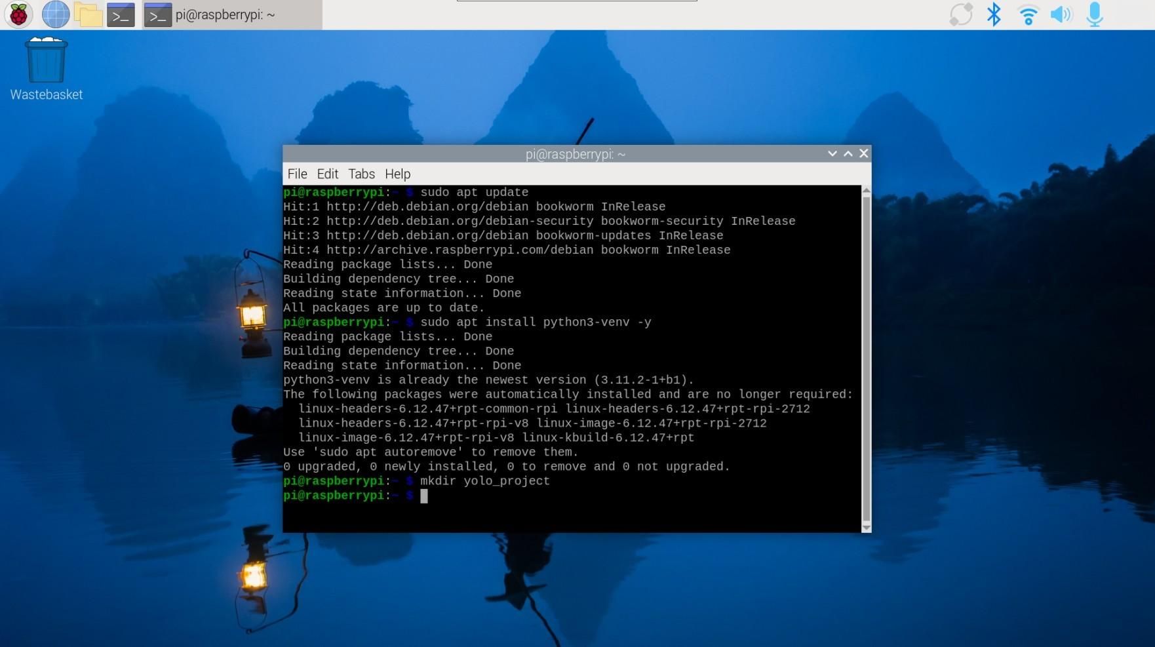
Task: Click the 'linux-headers-6.12.47+rpt-common-rpi' package name
Action: [427, 408]
